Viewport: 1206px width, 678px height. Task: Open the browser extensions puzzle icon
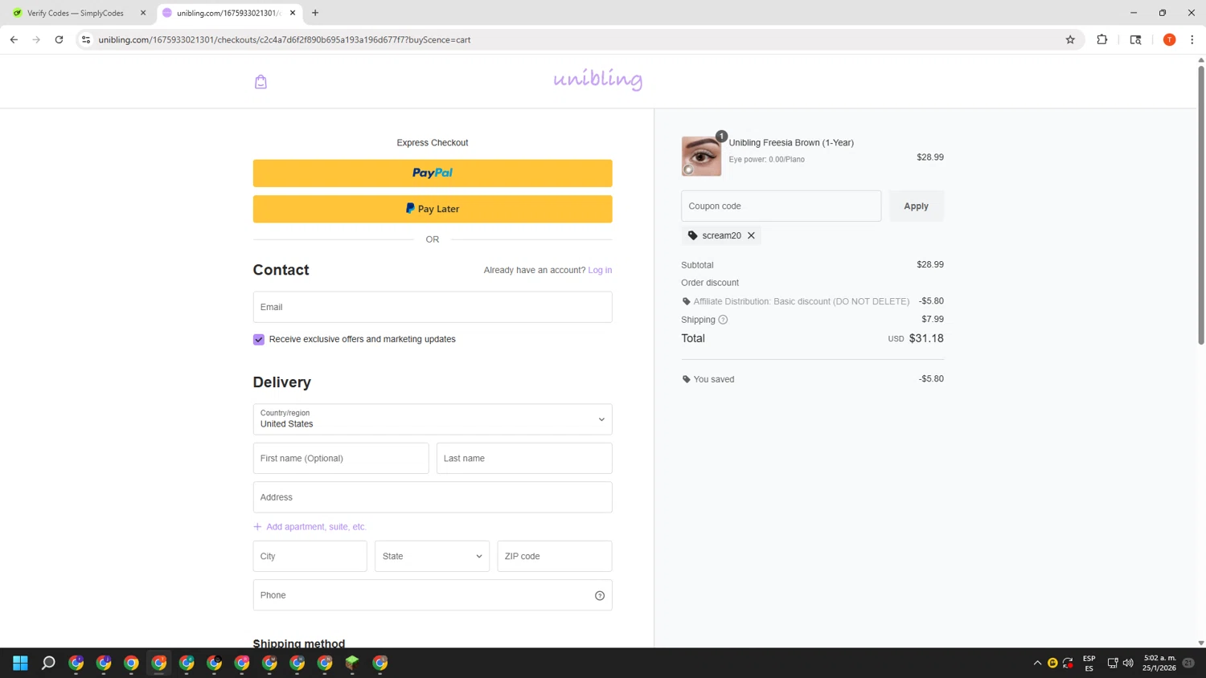coord(1102,39)
